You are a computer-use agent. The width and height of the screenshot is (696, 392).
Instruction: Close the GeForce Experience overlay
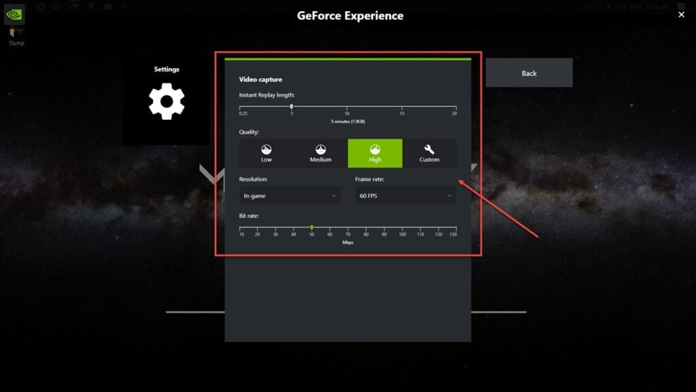[681, 15]
